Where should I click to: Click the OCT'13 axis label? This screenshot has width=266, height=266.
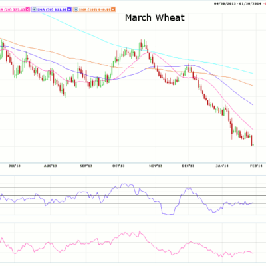tap(118, 166)
